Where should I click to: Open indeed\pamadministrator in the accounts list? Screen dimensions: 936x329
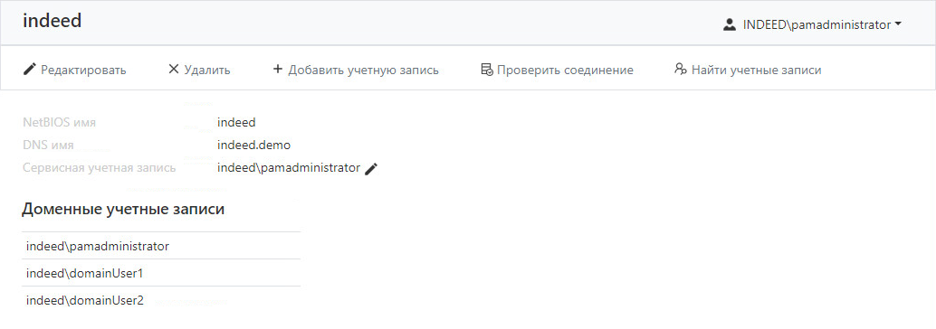click(161, 246)
